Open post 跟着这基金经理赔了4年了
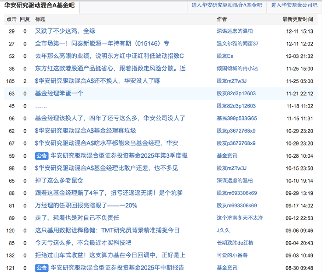322x274 pixels. (x=109, y=193)
